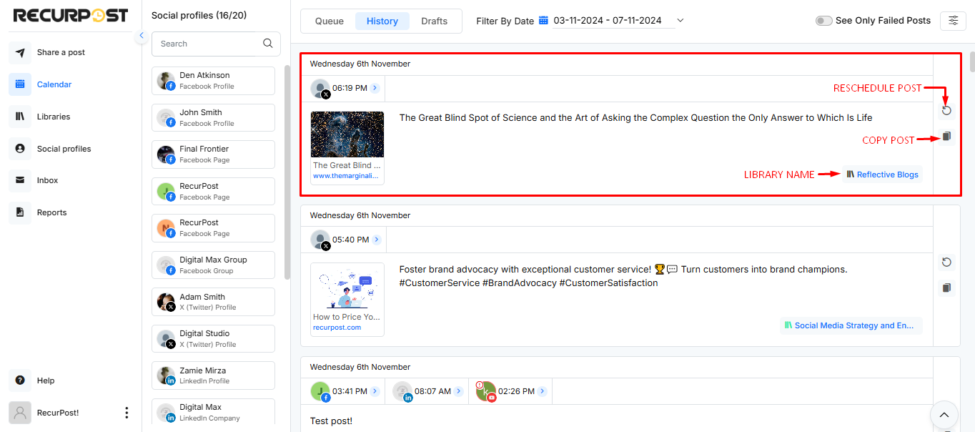Image resolution: width=975 pixels, height=432 pixels.
Task: Select Digital Studio X (Twitter) Profile
Action: (x=213, y=338)
